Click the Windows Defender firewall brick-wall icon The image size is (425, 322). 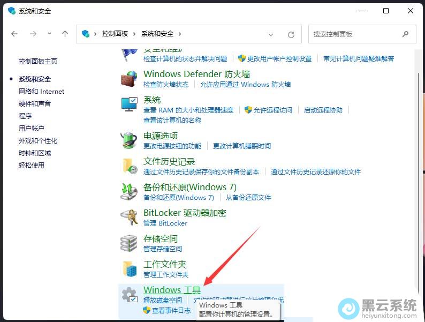point(129,79)
